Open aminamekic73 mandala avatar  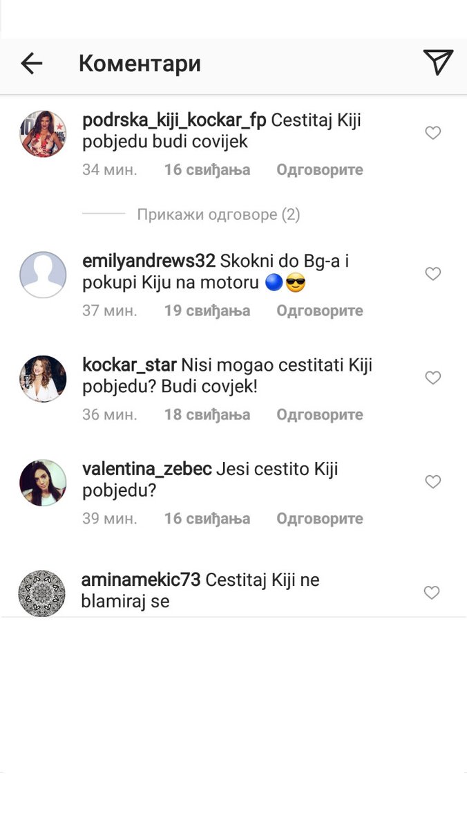coord(41,593)
